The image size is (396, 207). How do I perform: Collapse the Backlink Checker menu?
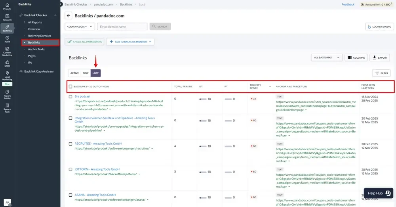pyautogui.click(x=55, y=15)
